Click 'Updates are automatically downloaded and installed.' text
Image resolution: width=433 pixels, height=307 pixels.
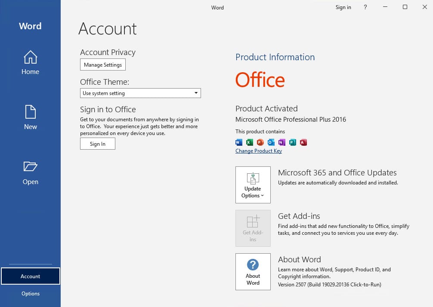pyautogui.click(x=338, y=183)
